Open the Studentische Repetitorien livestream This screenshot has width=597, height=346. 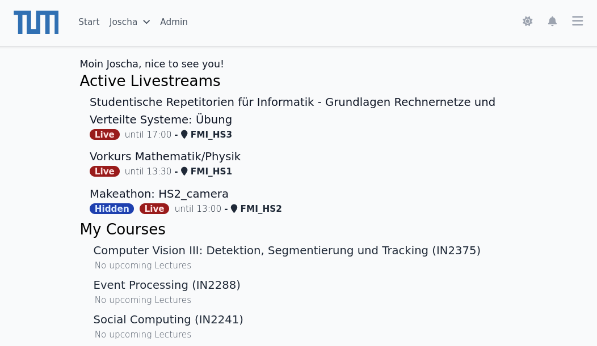pyautogui.click(x=292, y=110)
